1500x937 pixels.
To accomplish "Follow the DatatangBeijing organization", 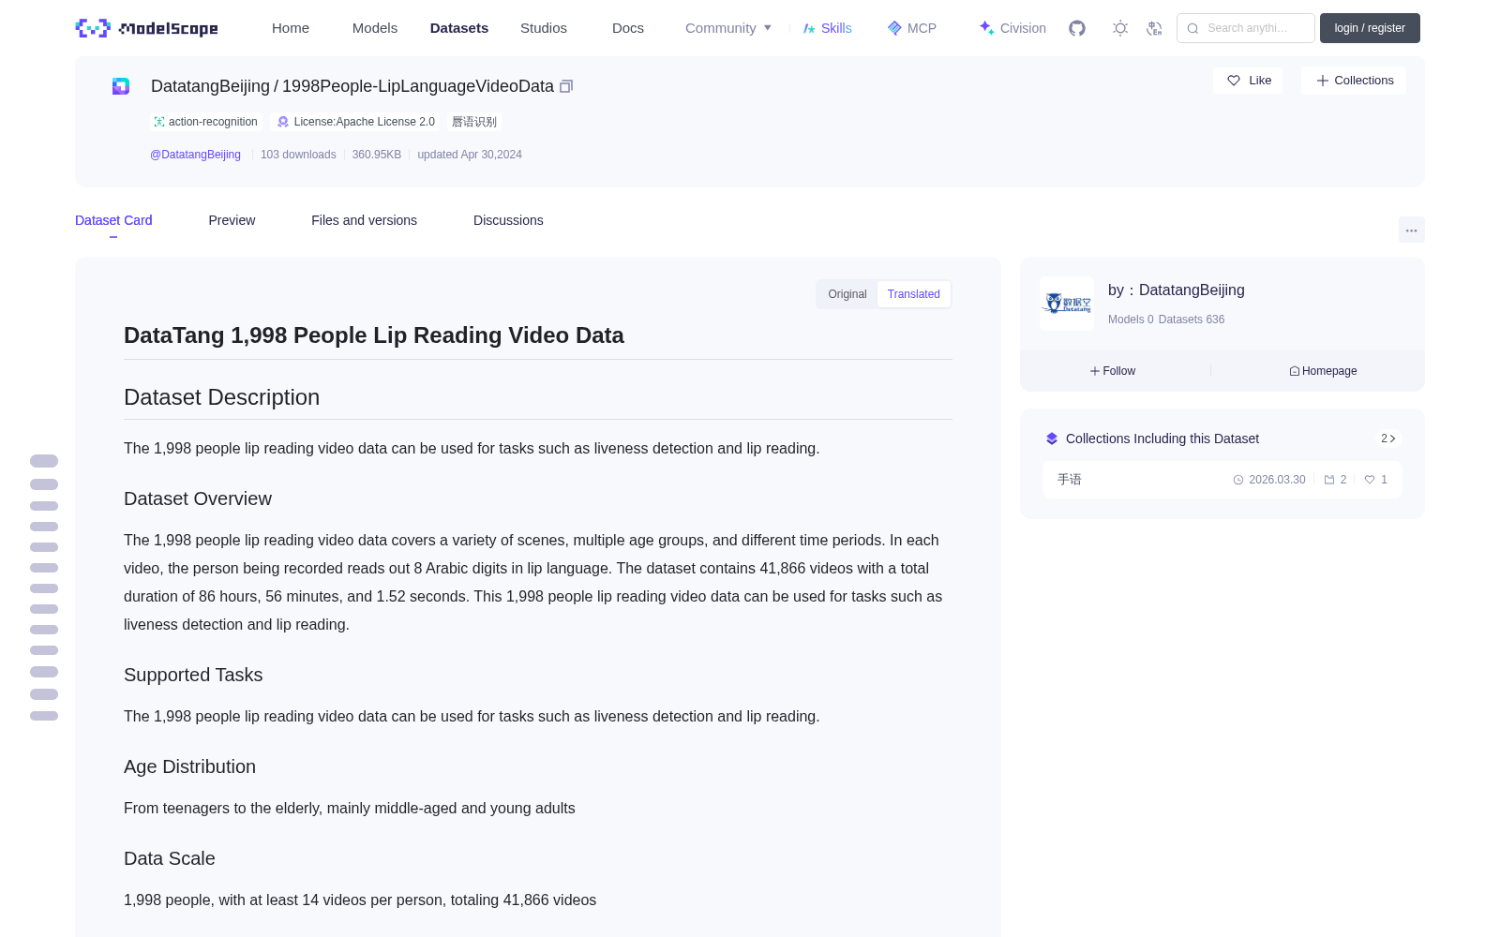I will click(1113, 371).
